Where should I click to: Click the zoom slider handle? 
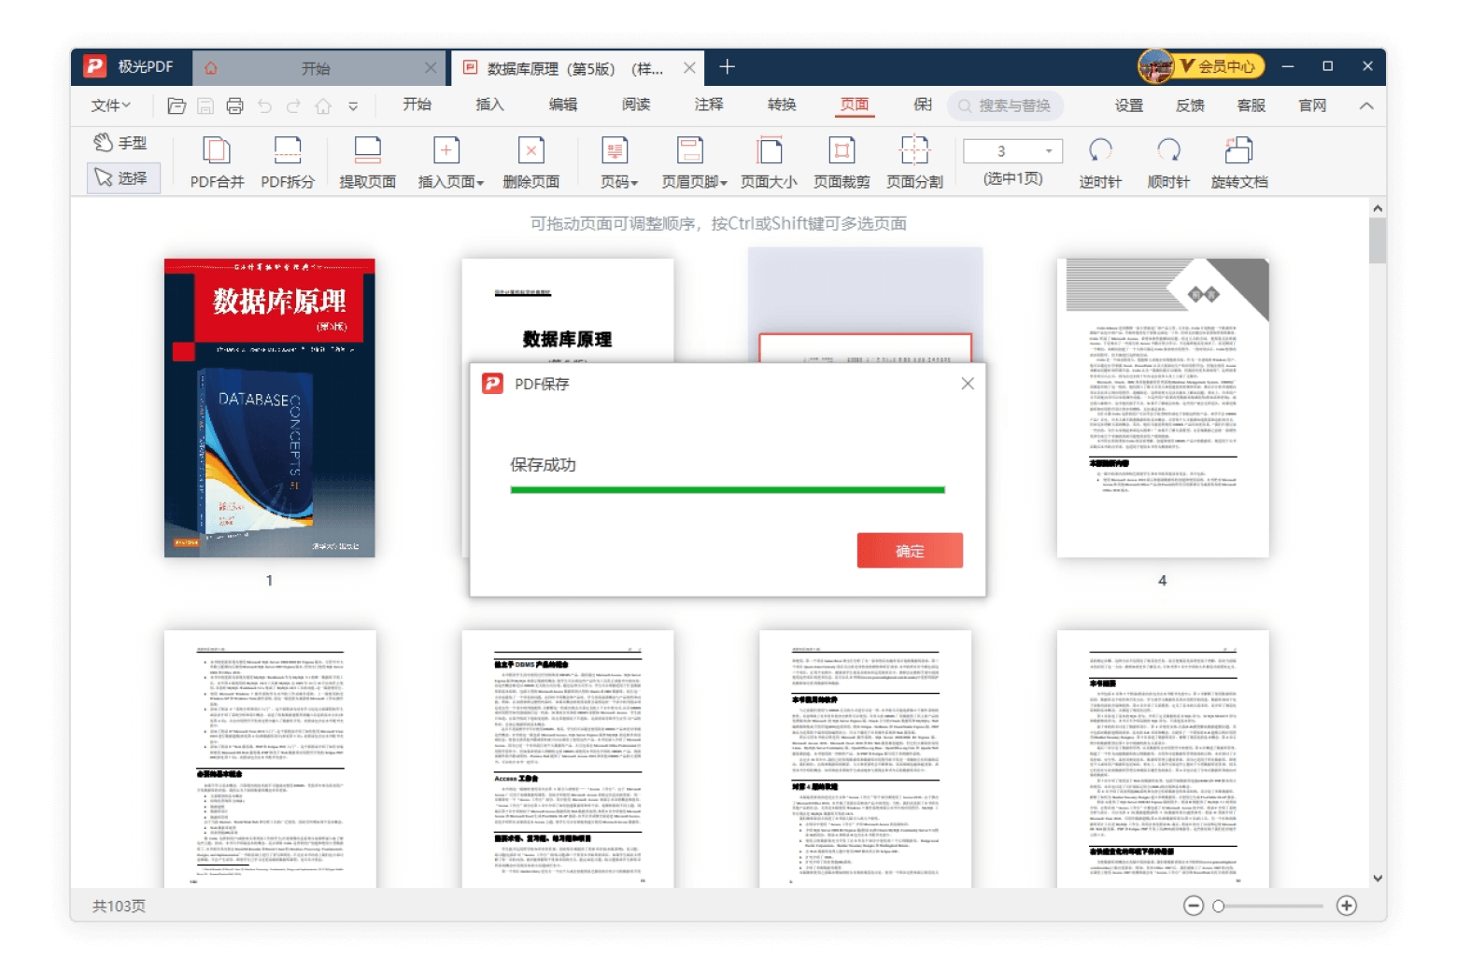[1218, 906]
